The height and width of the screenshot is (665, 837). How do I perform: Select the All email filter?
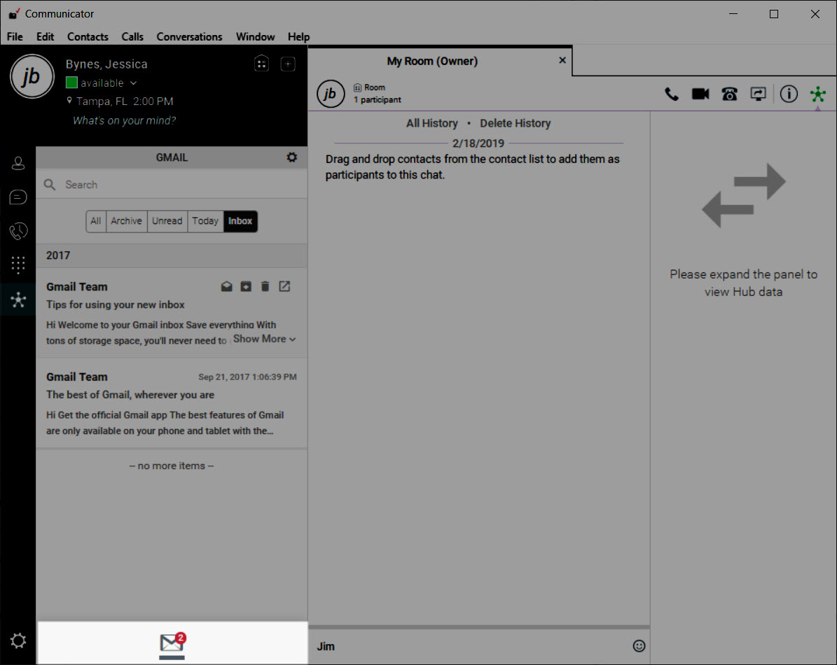click(x=95, y=220)
